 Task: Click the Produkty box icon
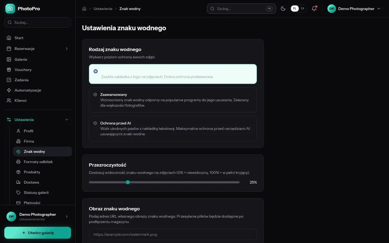(x=18, y=172)
